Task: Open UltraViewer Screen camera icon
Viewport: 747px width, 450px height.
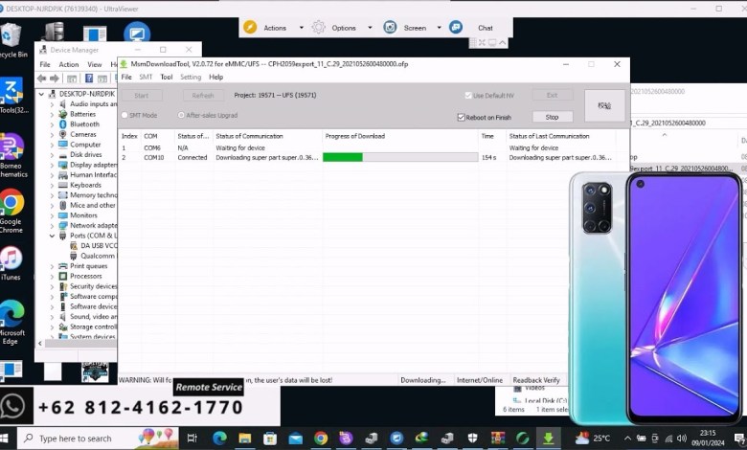Action: (x=390, y=28)
